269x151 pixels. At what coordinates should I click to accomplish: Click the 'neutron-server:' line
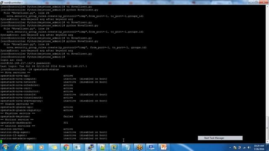click(x=37, y=129)
